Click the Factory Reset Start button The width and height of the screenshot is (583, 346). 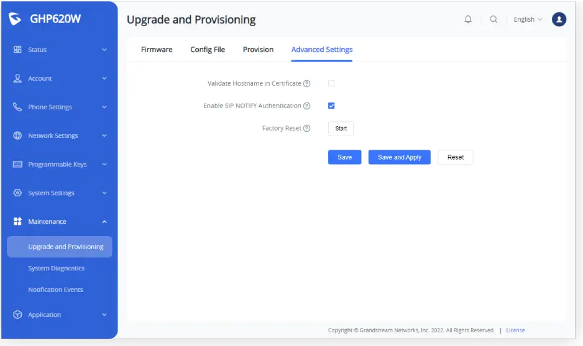341,129
